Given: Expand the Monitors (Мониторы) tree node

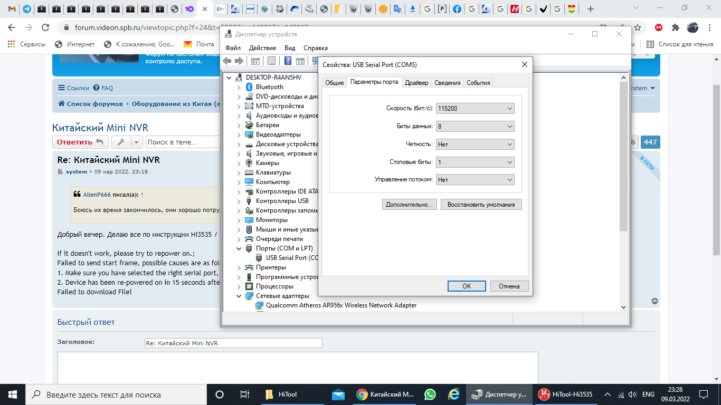Looking at the screenshot, I should coord(239,220).
